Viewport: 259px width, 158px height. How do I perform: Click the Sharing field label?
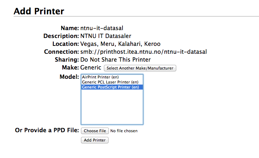click(x=67, y=60)
